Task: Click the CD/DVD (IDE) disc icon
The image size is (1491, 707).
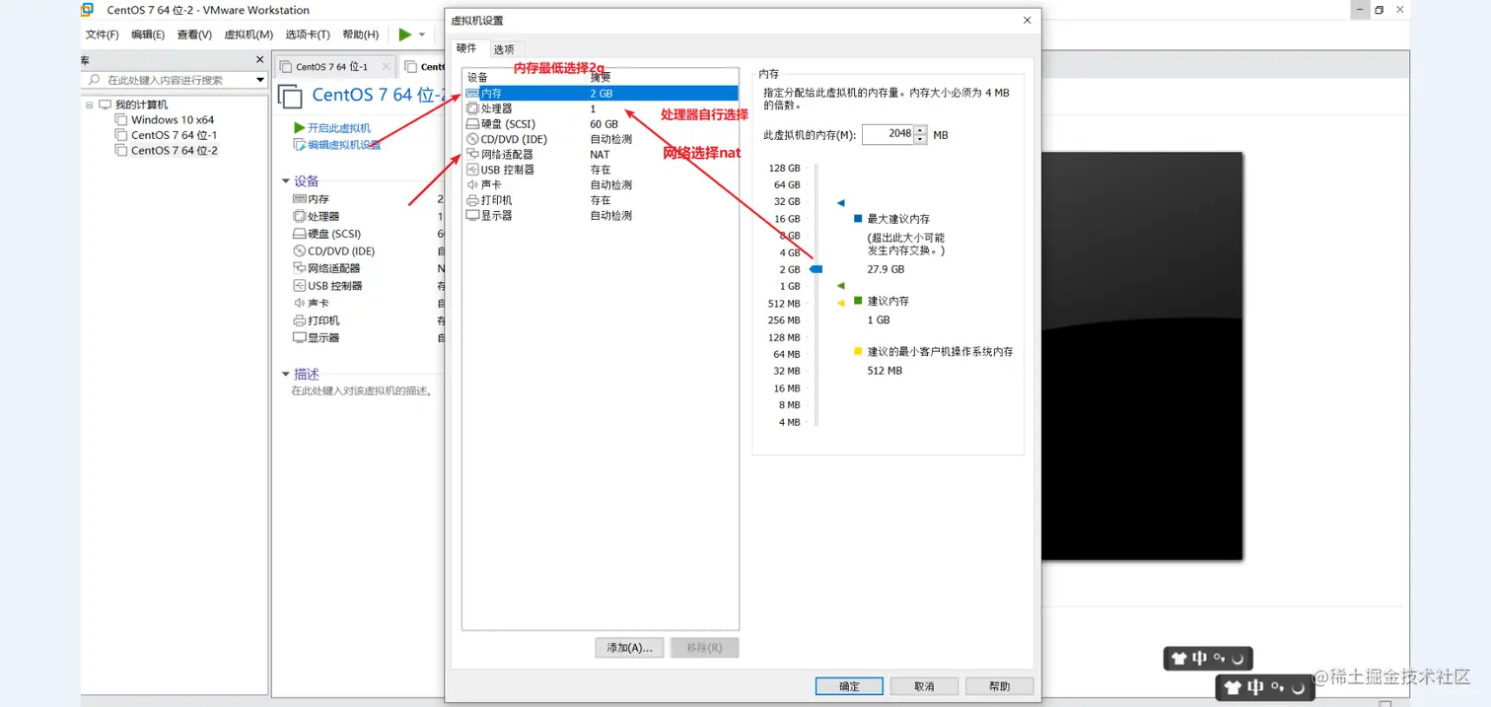Action: 471,138
